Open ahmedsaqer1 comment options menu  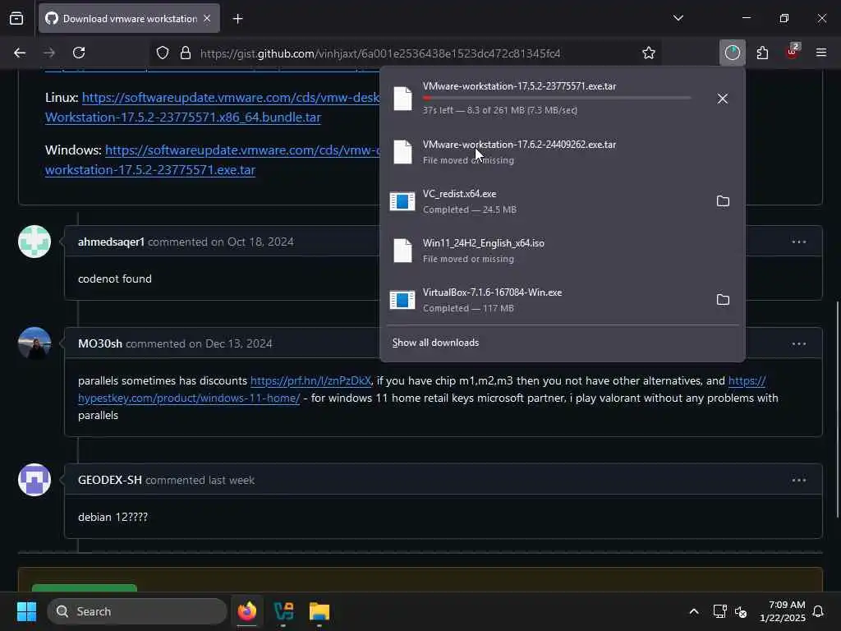coord(798,242)
